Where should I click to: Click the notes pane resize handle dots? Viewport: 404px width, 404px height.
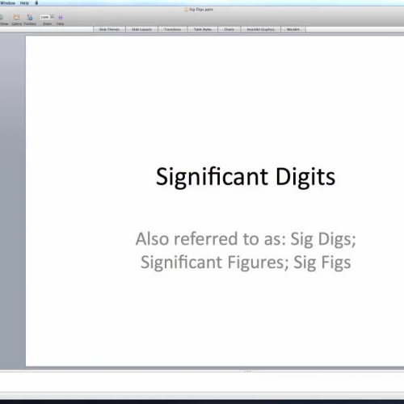[248, 371]
